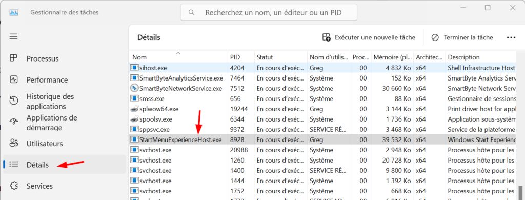Screen dimensions: 525x200
Task: Click Terminer la tâche button
Action: pyautogui.click(x=462, y=37)
